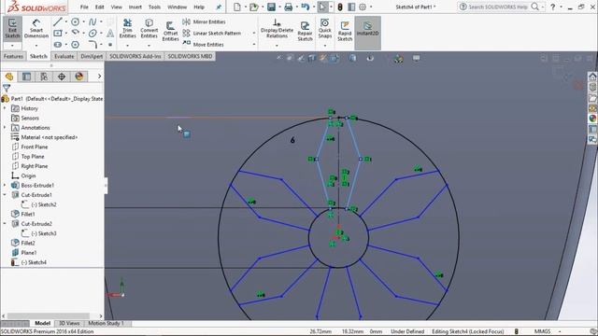Open the DisplayManager tab
Screen dimensions: 598x336
point(78,77)
